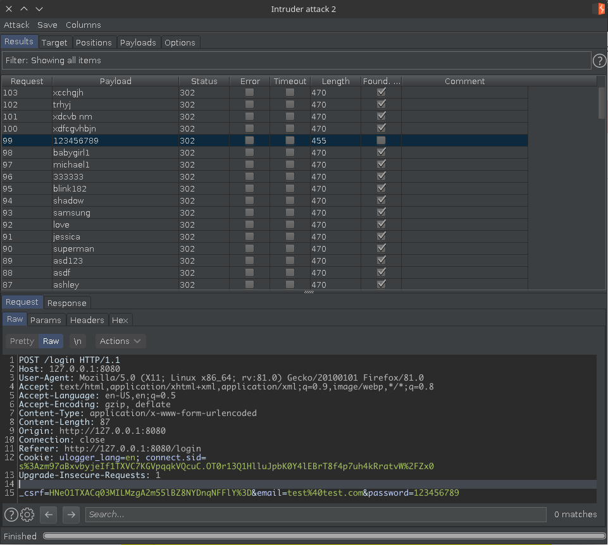This screenshot has width=608, height=545.
Task: Sort by the Request column header
Action: pyautogui.click(x=27, y=81)
